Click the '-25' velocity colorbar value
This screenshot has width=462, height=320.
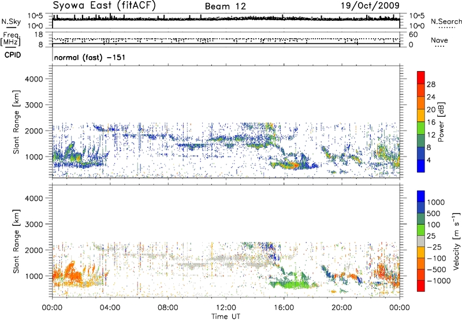(x=434, y=247)
